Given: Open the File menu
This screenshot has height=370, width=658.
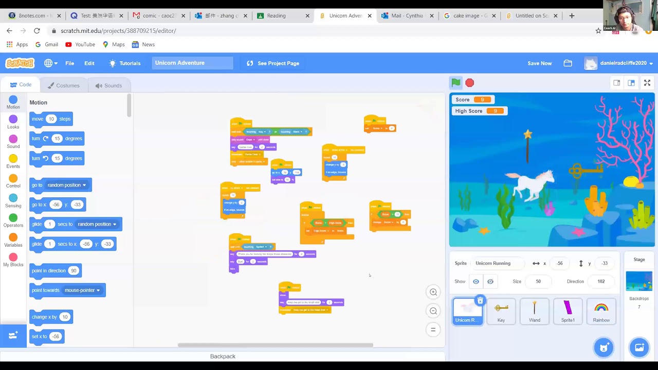Looking at the screenshot, I should pos(69,63).
